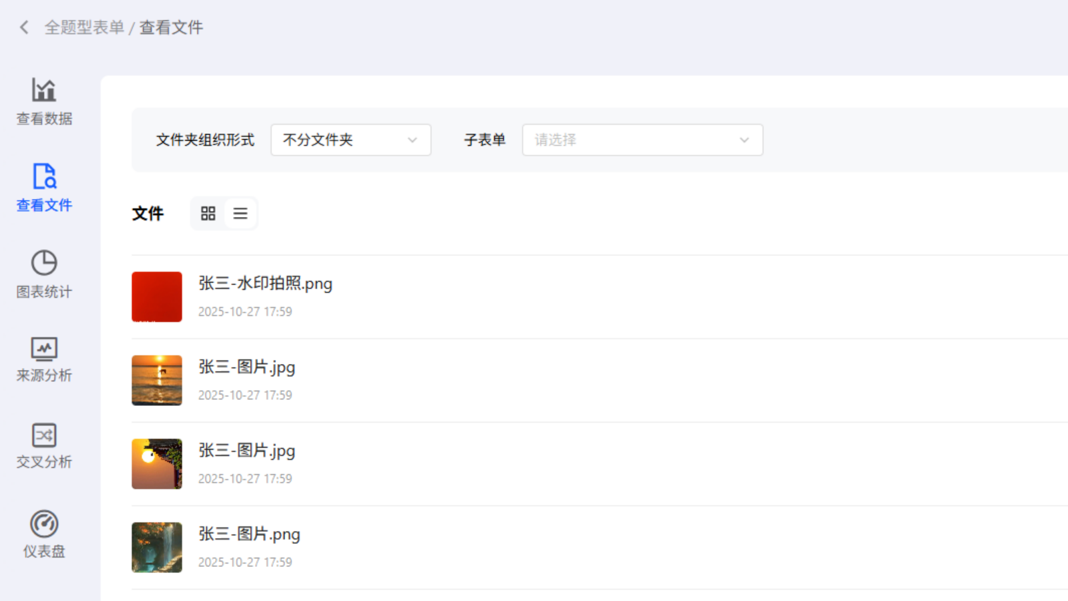
Task: Click the pavilion sunset image thumbnail
Action: 157,464
